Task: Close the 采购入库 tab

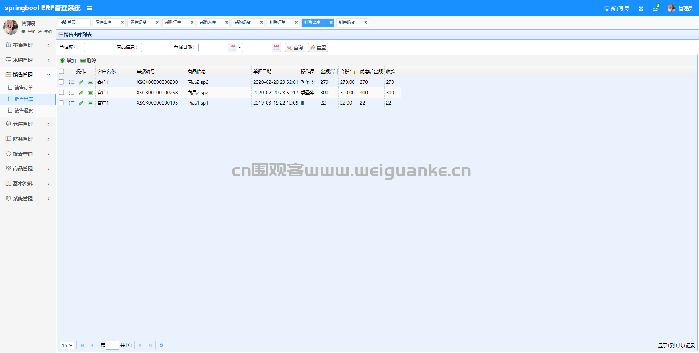Action: pos(227,23)
